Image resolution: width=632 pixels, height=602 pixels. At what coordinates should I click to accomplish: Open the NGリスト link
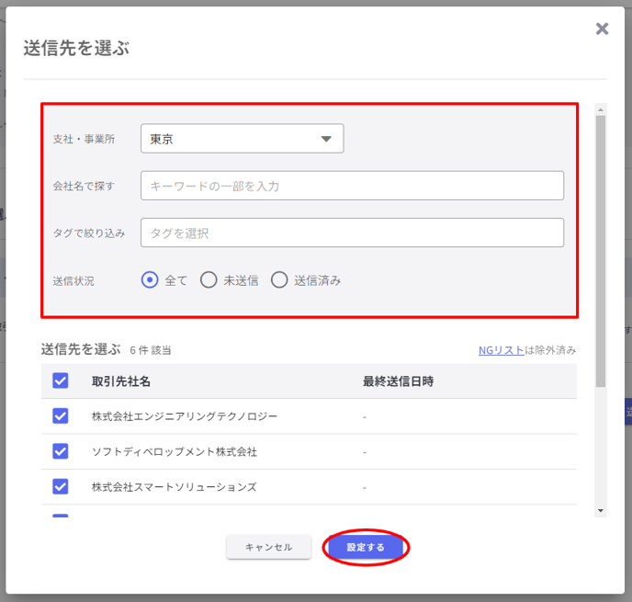tap(501, 350)
